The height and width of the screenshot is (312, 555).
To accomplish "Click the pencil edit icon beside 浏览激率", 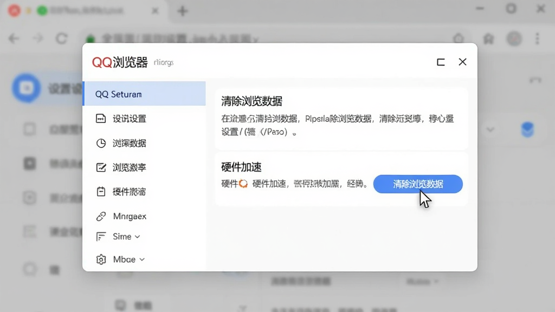I will [101, 167].
